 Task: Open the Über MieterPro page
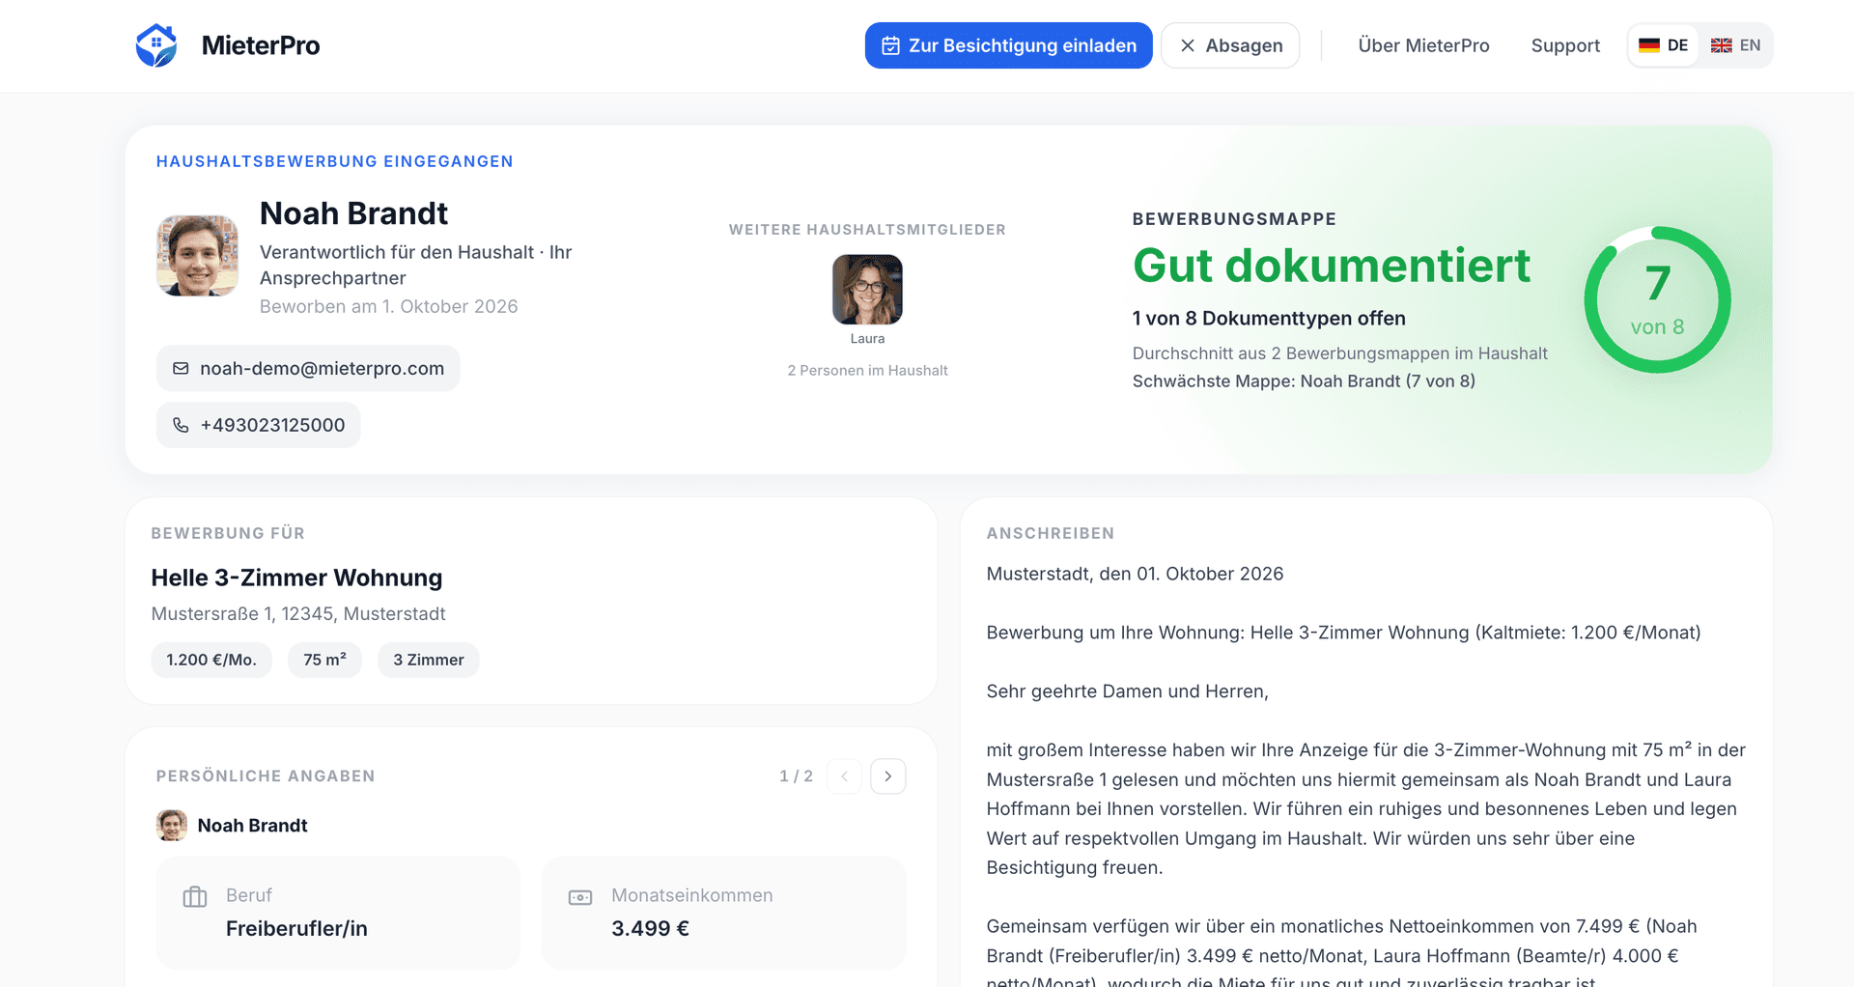point(1424,45)
